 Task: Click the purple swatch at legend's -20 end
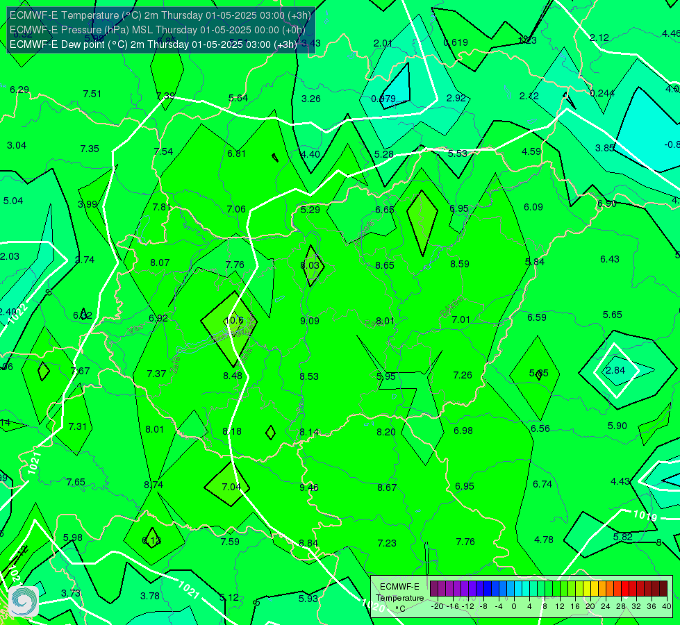coord(434,589)
